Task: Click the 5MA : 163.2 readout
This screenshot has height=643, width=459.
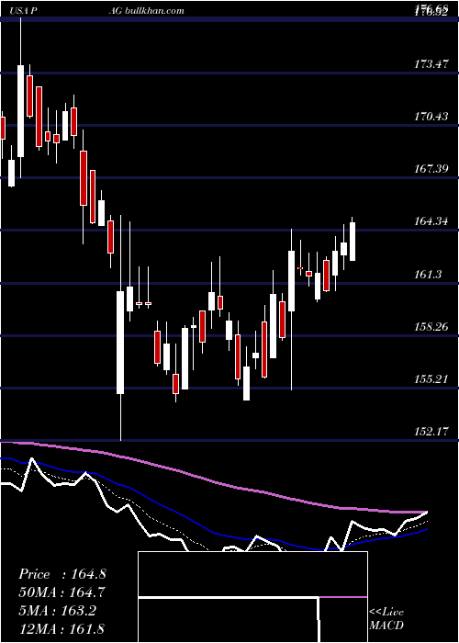Action: tap(57, 611)
